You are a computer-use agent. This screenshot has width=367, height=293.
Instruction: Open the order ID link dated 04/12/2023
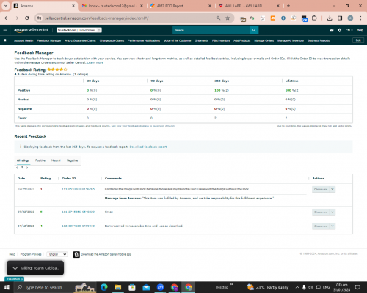click(78, 226)
